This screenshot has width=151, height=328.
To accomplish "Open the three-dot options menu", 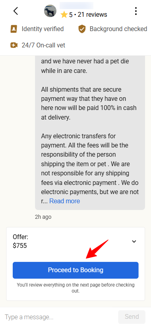I will click(x=136, y=11).
